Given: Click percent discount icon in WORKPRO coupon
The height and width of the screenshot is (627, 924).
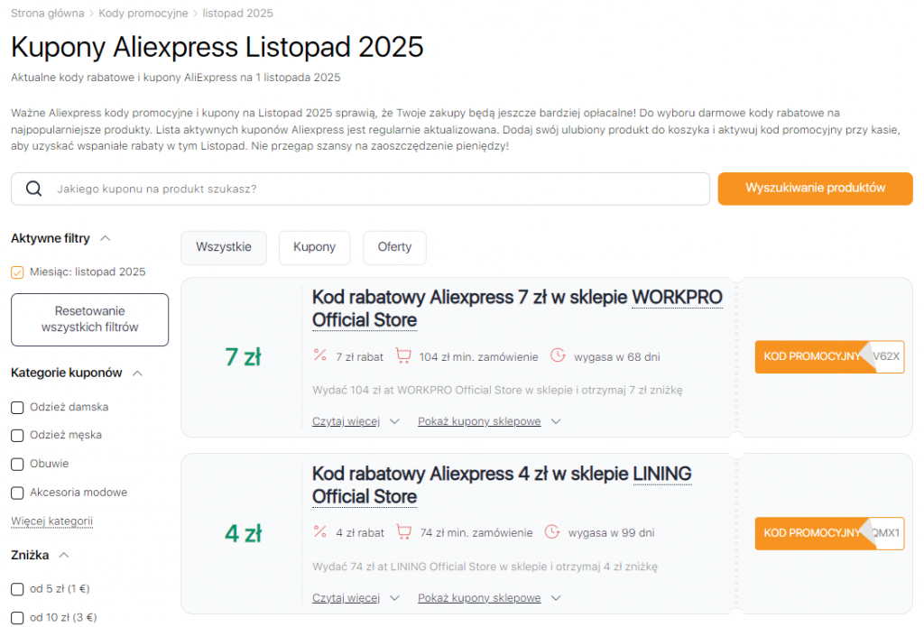Looking at the screenshot, I should [x=319, y=355].
